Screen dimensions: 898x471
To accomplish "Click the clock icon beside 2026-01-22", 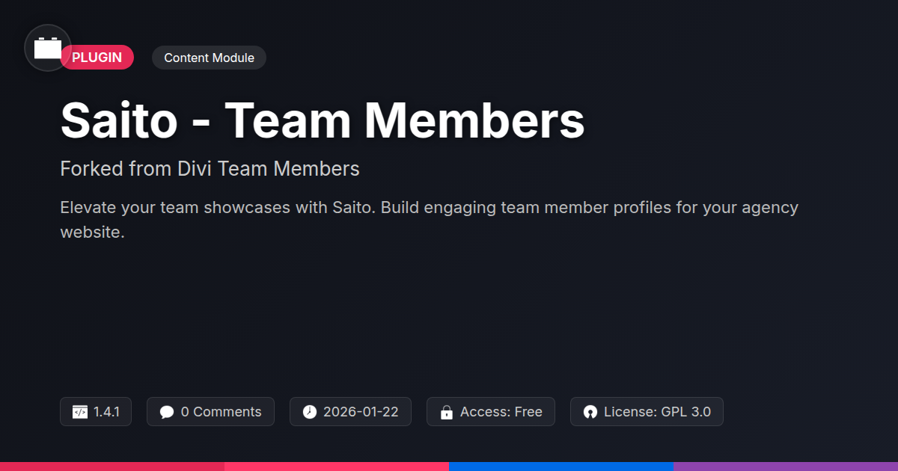I will point(310,412).
